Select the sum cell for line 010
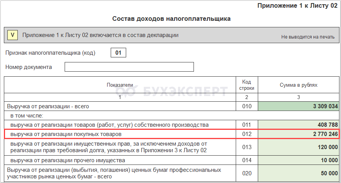341x183 pixels. [x=298, y=106]
